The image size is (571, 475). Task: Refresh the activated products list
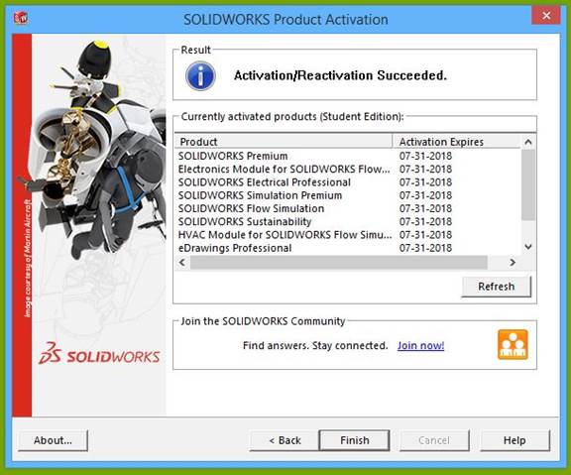(497, 287)
